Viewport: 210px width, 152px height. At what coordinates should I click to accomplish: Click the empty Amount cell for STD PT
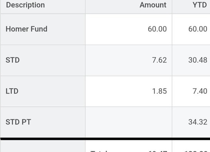[x=128, y=122]
